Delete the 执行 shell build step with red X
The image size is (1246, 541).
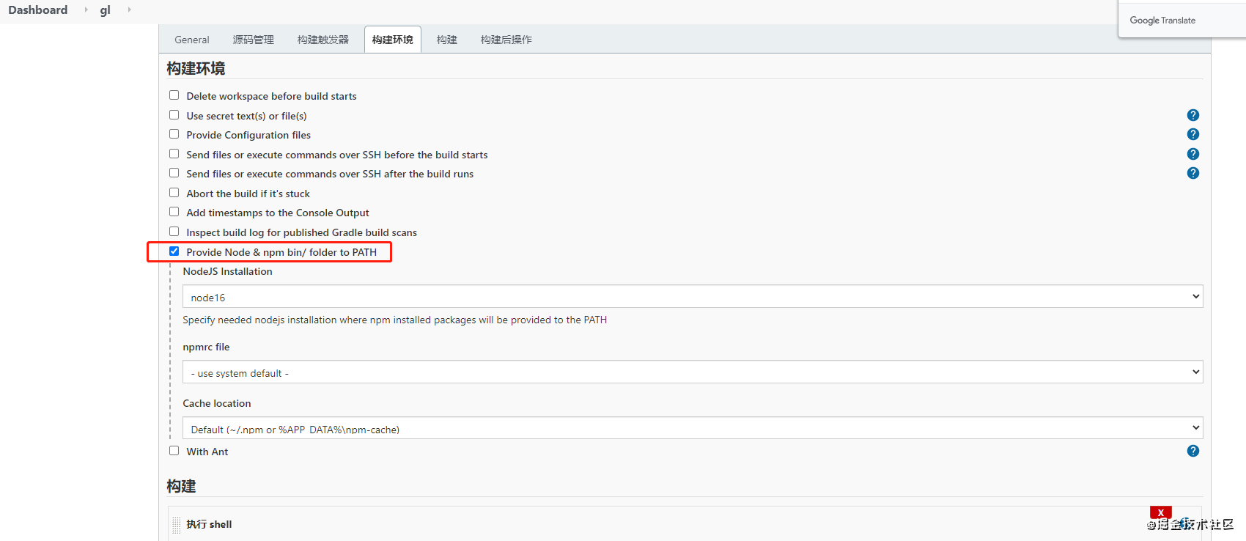[x=1160, y=512]
